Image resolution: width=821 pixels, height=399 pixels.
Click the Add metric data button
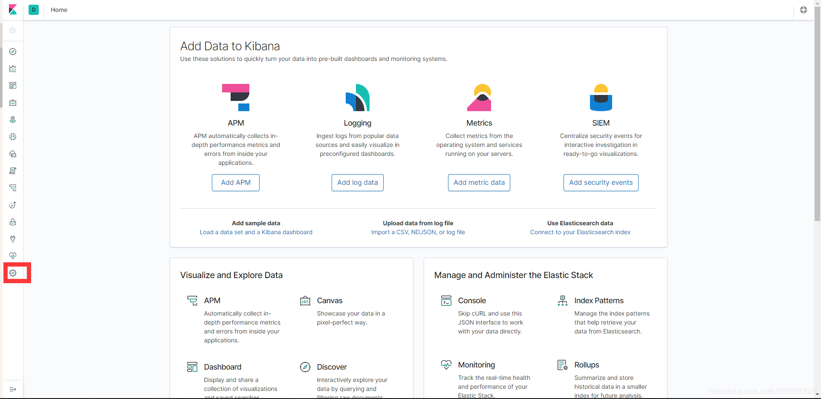[479, 183]
